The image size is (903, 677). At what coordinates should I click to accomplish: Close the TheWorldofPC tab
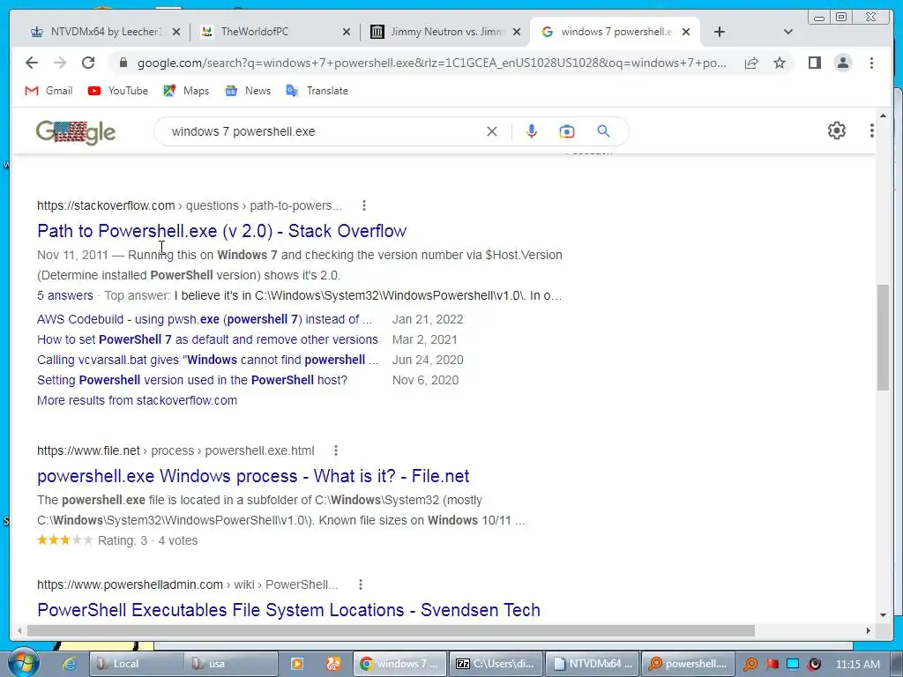(x=346, y=33)
